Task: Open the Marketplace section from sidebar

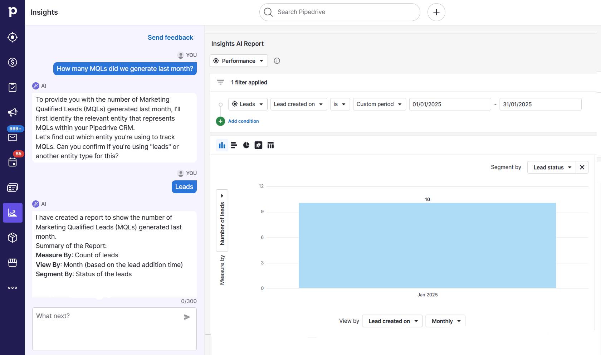Action: click(13, 262)
